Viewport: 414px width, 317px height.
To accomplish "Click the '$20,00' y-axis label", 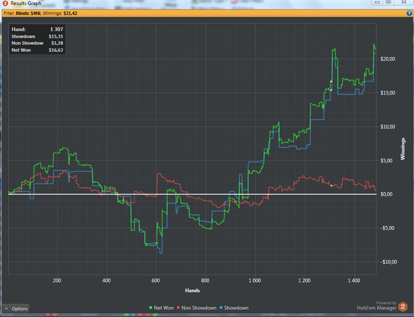I will click(x=388, y=59).
